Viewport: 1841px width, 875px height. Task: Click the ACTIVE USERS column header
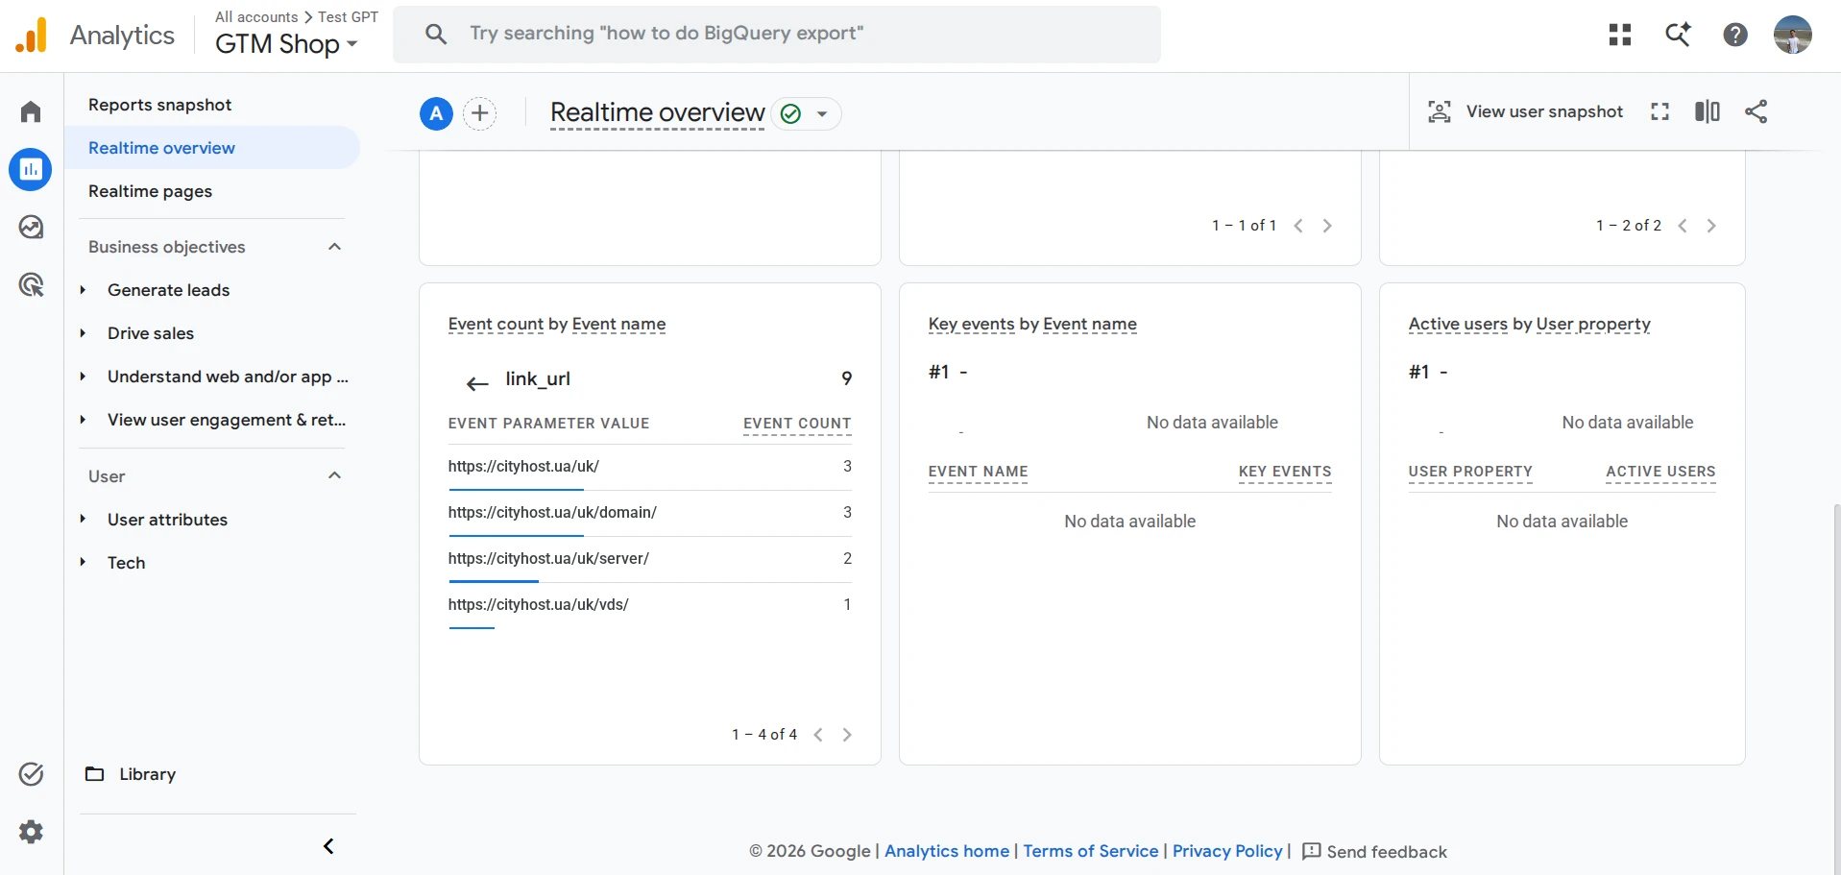(x=1660, y=472)
